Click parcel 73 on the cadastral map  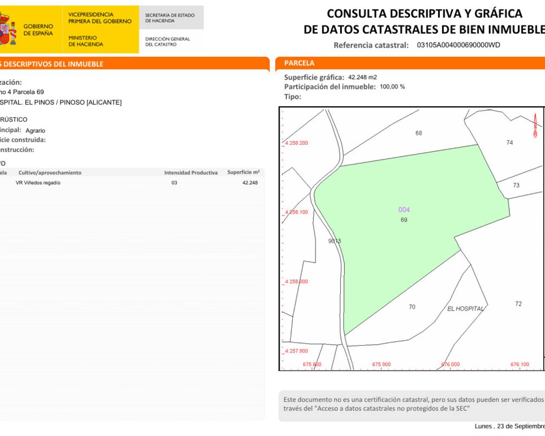pos(516,185)
